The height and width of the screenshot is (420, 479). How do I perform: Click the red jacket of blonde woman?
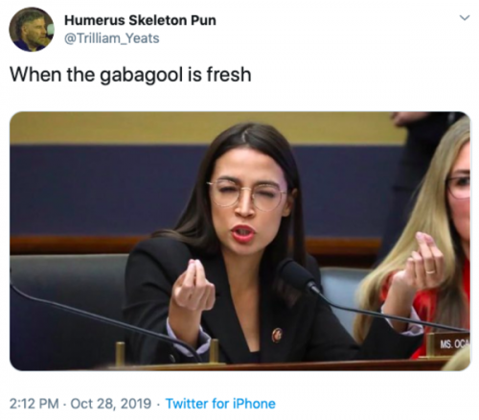(x=426, y=315)
